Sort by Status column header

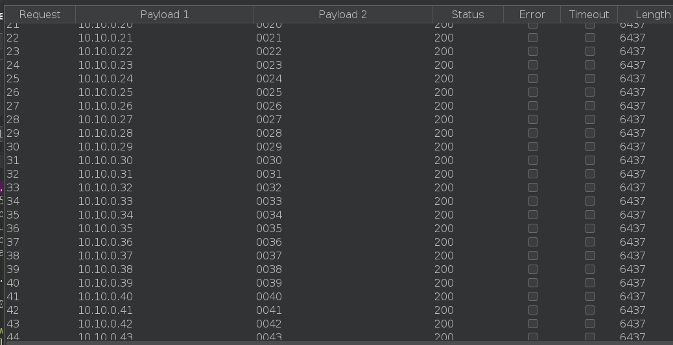tap(468, 14)
